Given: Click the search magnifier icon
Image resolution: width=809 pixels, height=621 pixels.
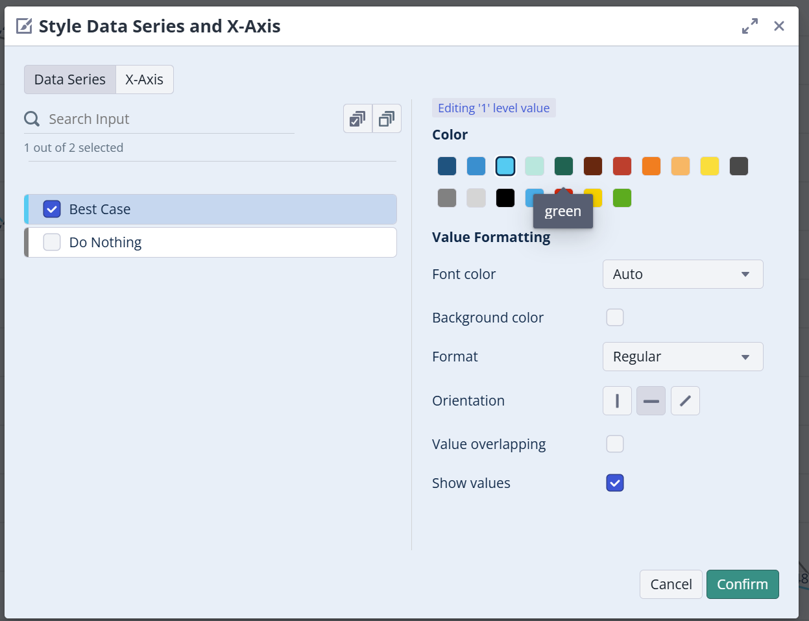Looking at the screenshot, I should click(32, 119).
